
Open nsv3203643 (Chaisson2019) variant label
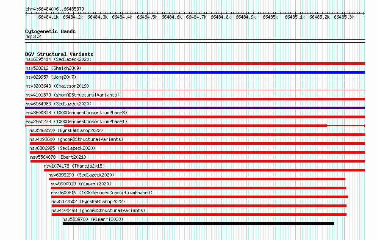[57, 86]
